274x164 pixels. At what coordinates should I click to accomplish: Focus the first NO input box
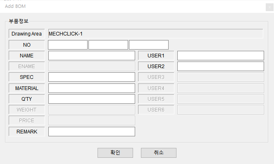tap(68, 45)
